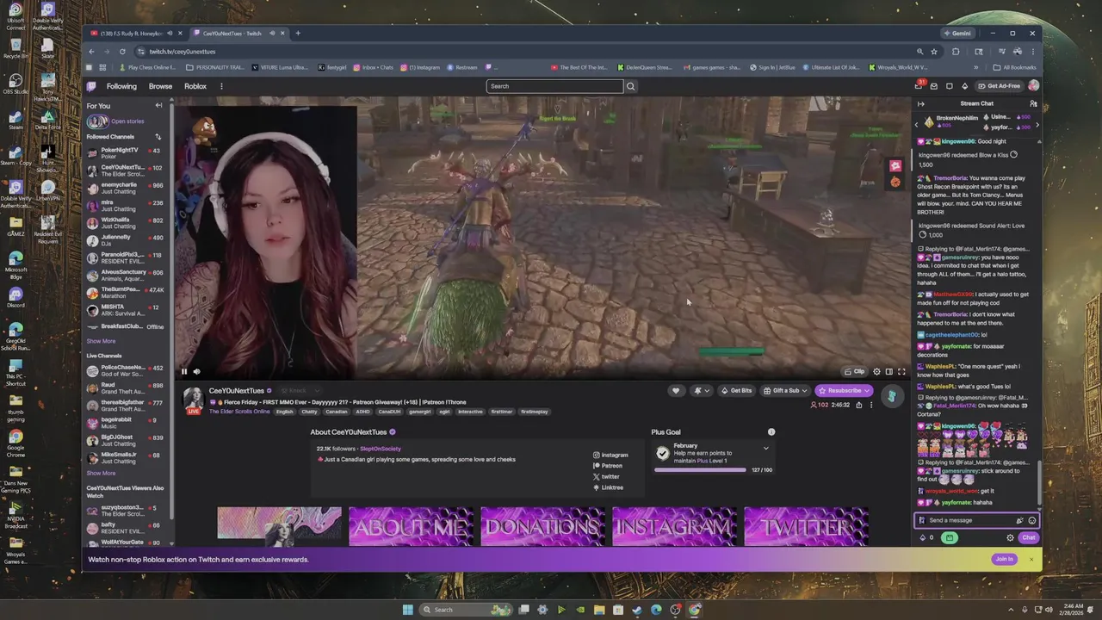This screenshot has height=620, width=1102.
Task: Sort Followed Channels list
Action: [x=158, y=137]
